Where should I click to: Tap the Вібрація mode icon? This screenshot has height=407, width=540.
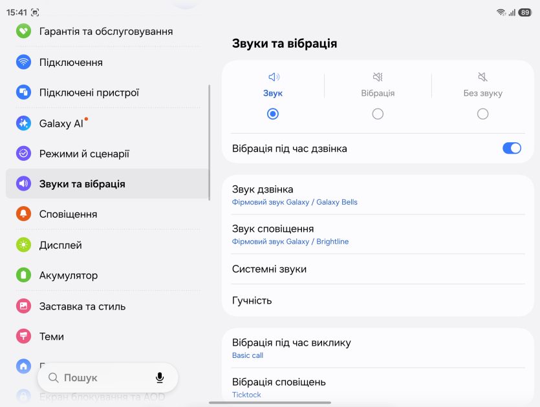(378, 77)
